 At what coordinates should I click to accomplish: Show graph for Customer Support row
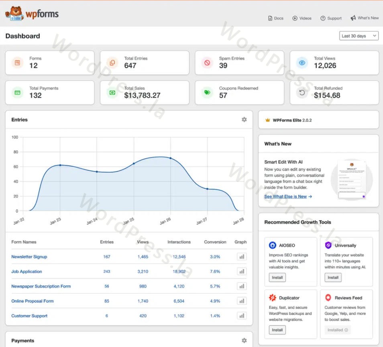[x=242, y=316]
